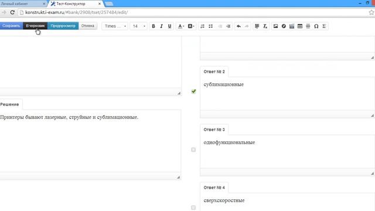
Task: Apply bold formatting
Action: [x=154, y=26]
